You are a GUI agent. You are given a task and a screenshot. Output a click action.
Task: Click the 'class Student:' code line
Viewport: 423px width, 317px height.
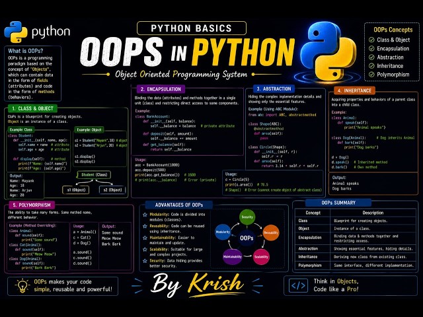[x=20, y=135]
